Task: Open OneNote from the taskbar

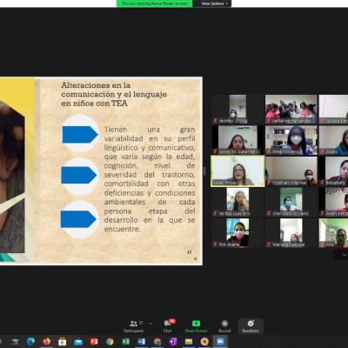Action: 173,341
